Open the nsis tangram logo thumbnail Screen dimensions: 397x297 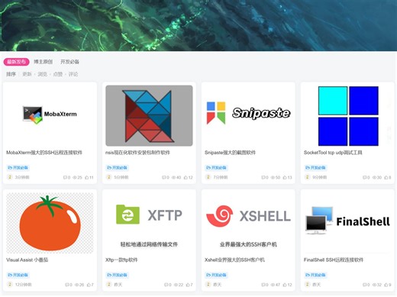149,115
